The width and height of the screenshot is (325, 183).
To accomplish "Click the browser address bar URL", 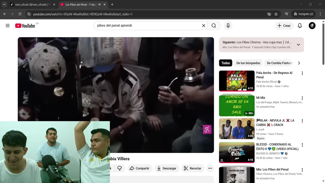I will 83,14.
